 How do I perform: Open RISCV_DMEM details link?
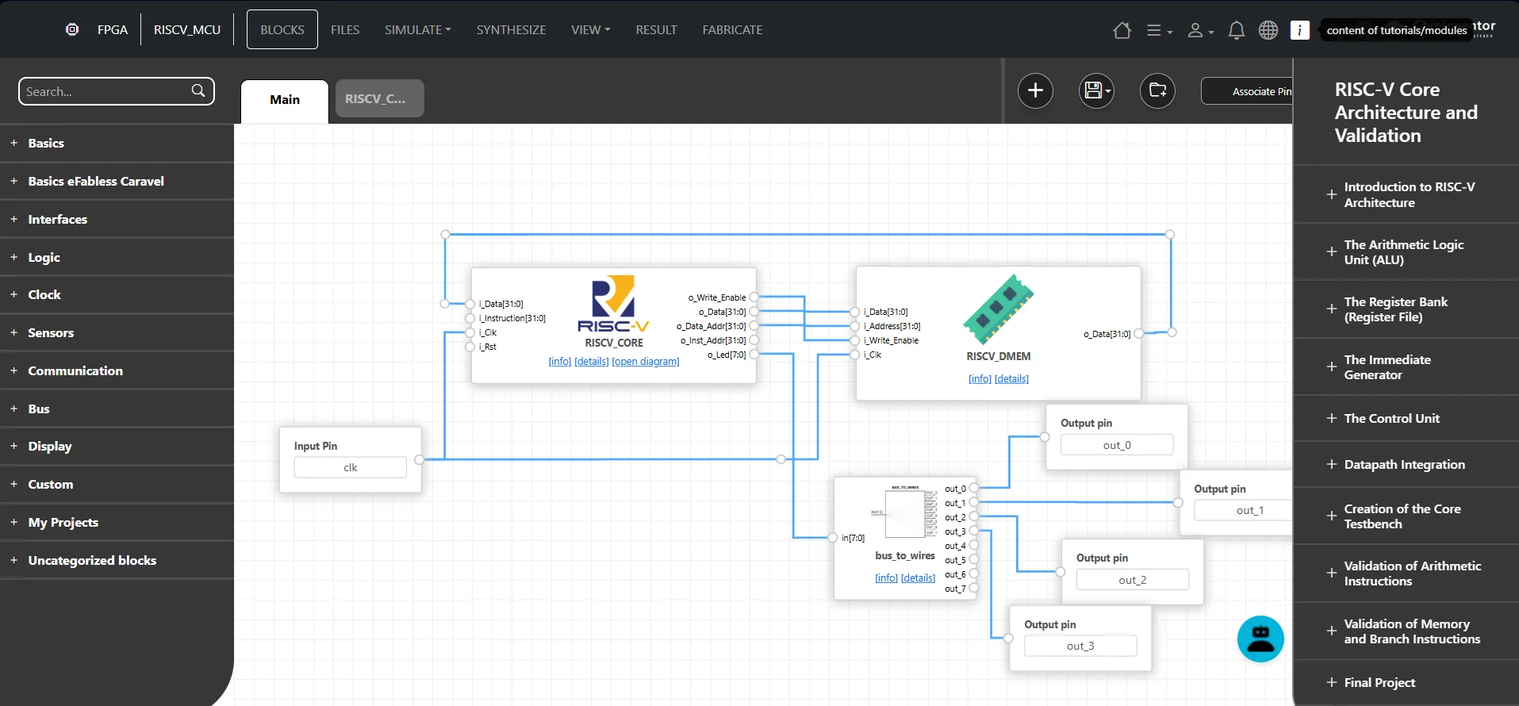click(1012, 379)
